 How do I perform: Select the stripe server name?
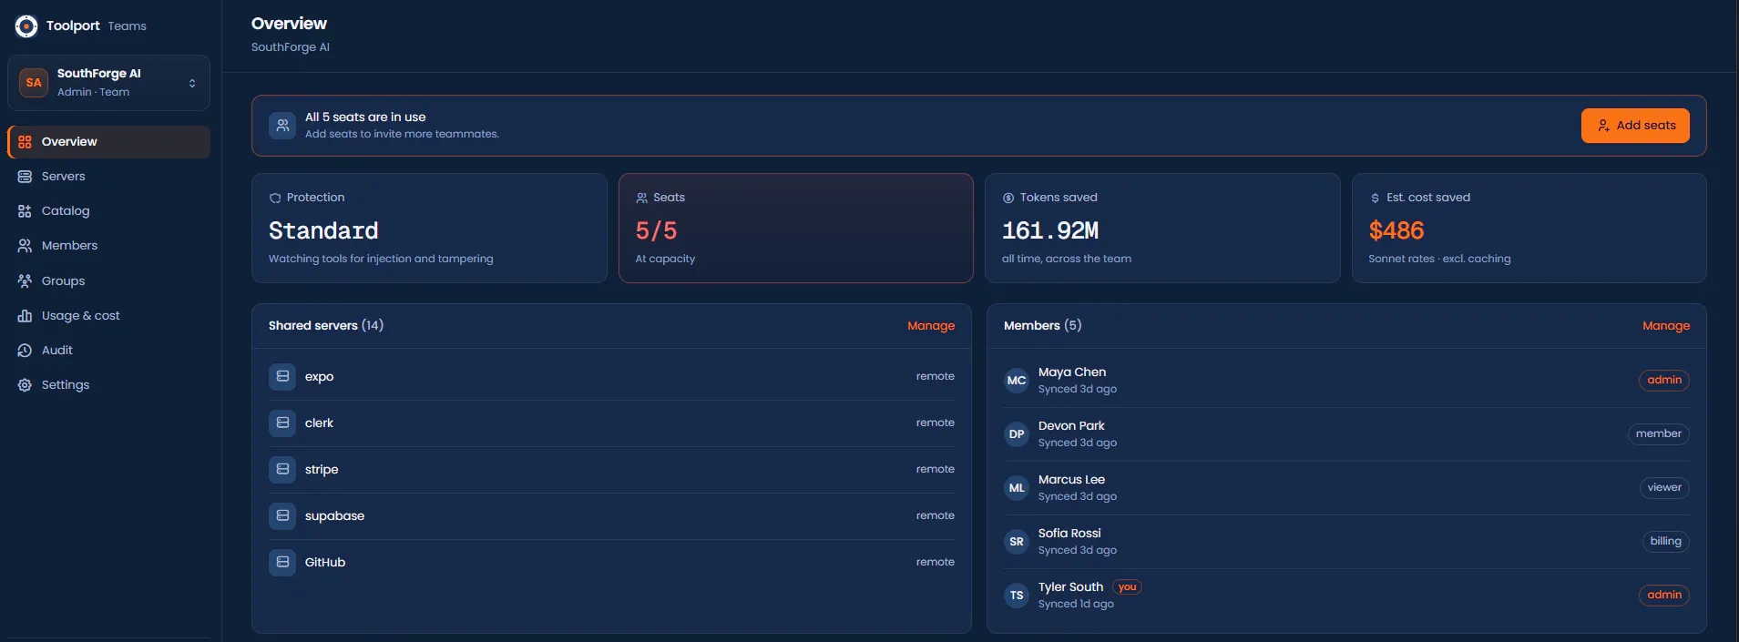click(322, 470)
